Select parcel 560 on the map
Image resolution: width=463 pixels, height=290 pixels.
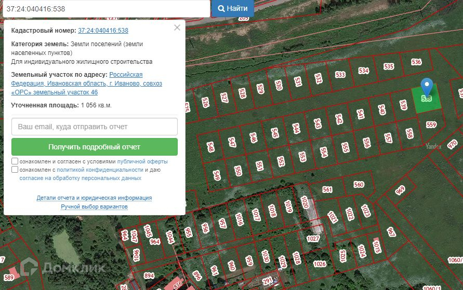click(x=359, y=185)
